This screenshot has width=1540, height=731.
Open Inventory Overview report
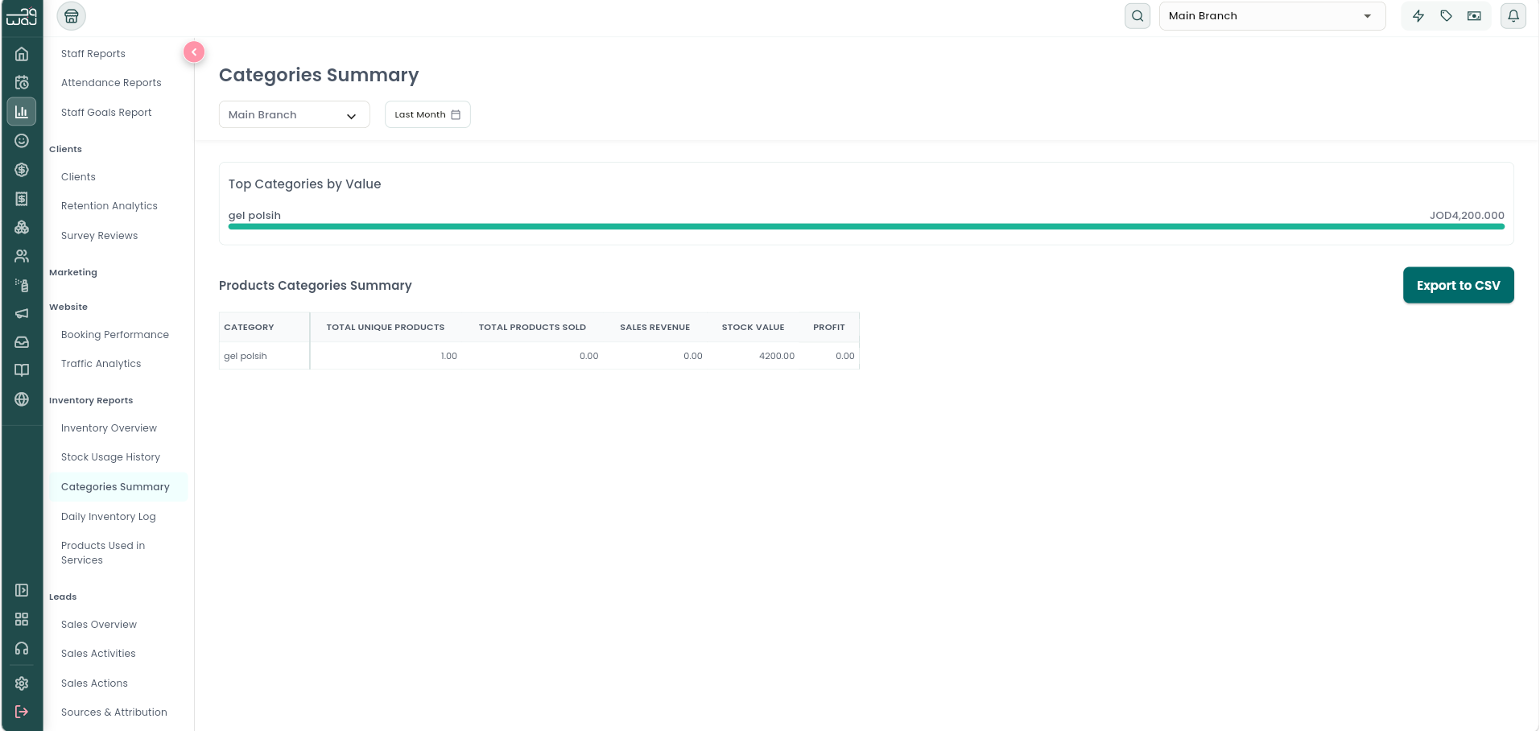tap(109, 428)
